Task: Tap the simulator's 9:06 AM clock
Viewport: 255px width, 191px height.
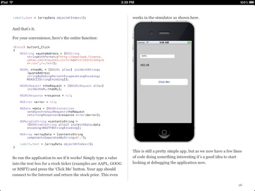Action: (164, 42)
